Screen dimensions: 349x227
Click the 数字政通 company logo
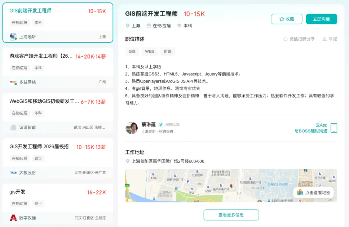point(14,218)
